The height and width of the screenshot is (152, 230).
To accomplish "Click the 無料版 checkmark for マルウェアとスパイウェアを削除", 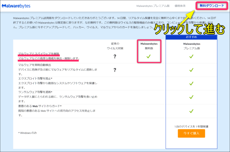I will tap(148, 57).
